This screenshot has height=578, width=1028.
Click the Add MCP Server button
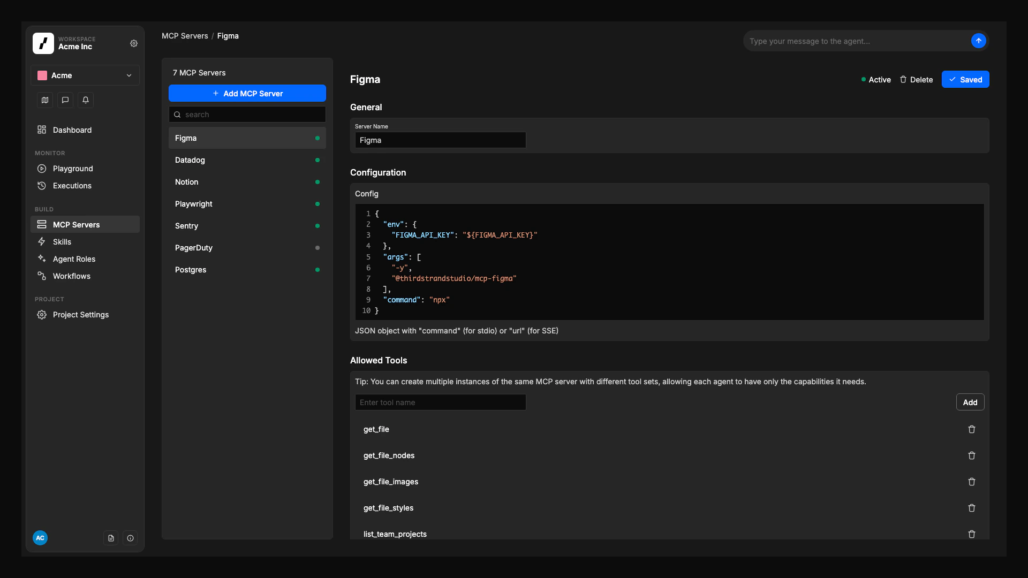247,93
